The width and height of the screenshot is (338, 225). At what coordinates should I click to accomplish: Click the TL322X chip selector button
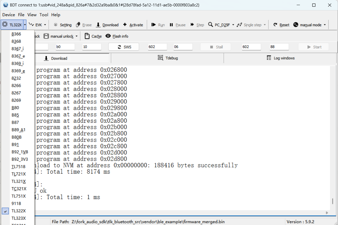[x=12, y=25]
